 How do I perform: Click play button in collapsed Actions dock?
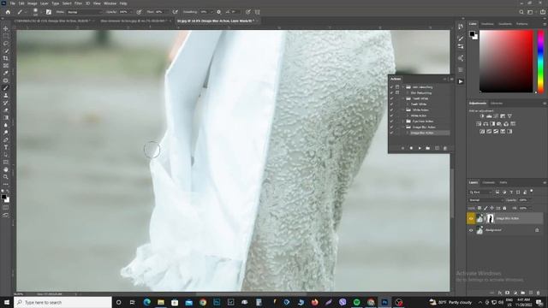coord(461,81)
